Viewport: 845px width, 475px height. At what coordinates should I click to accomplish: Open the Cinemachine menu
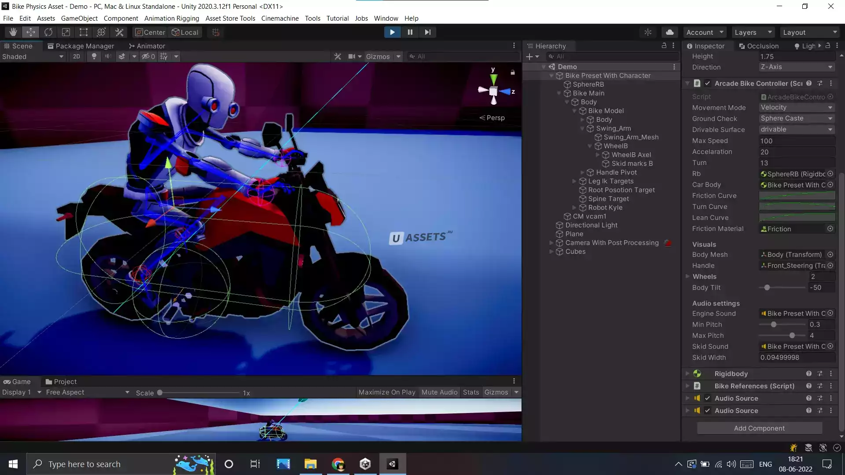280,18
